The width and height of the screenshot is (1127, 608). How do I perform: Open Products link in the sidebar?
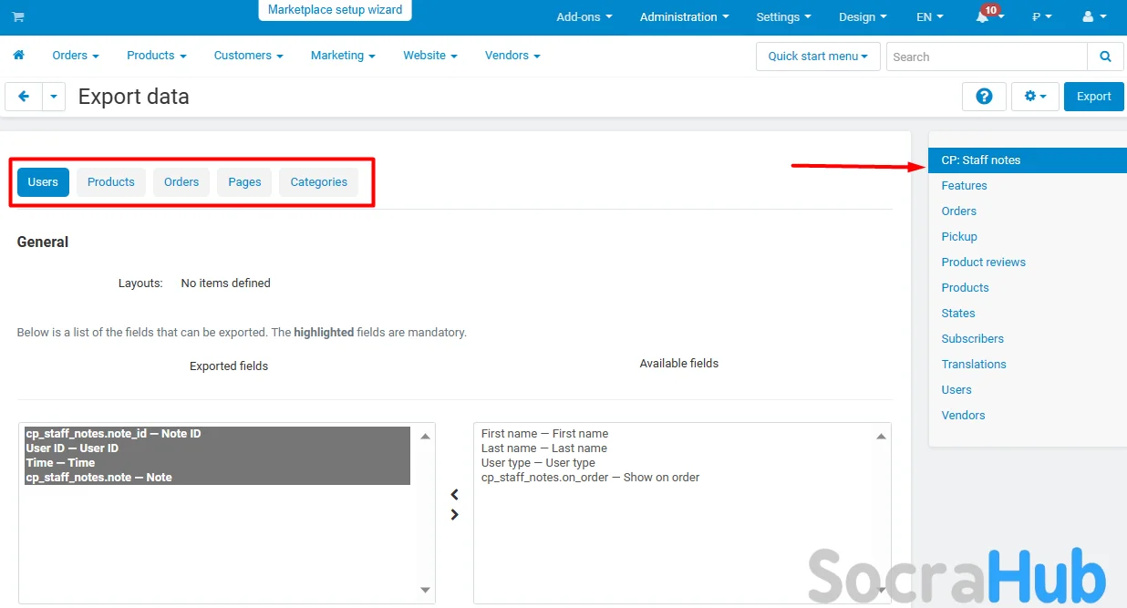point(965,288)
